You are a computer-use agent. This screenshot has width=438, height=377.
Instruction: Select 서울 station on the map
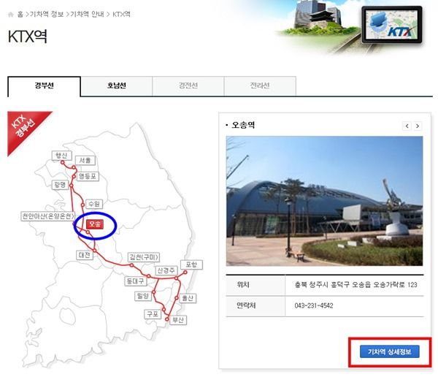(x=85, y=160)
